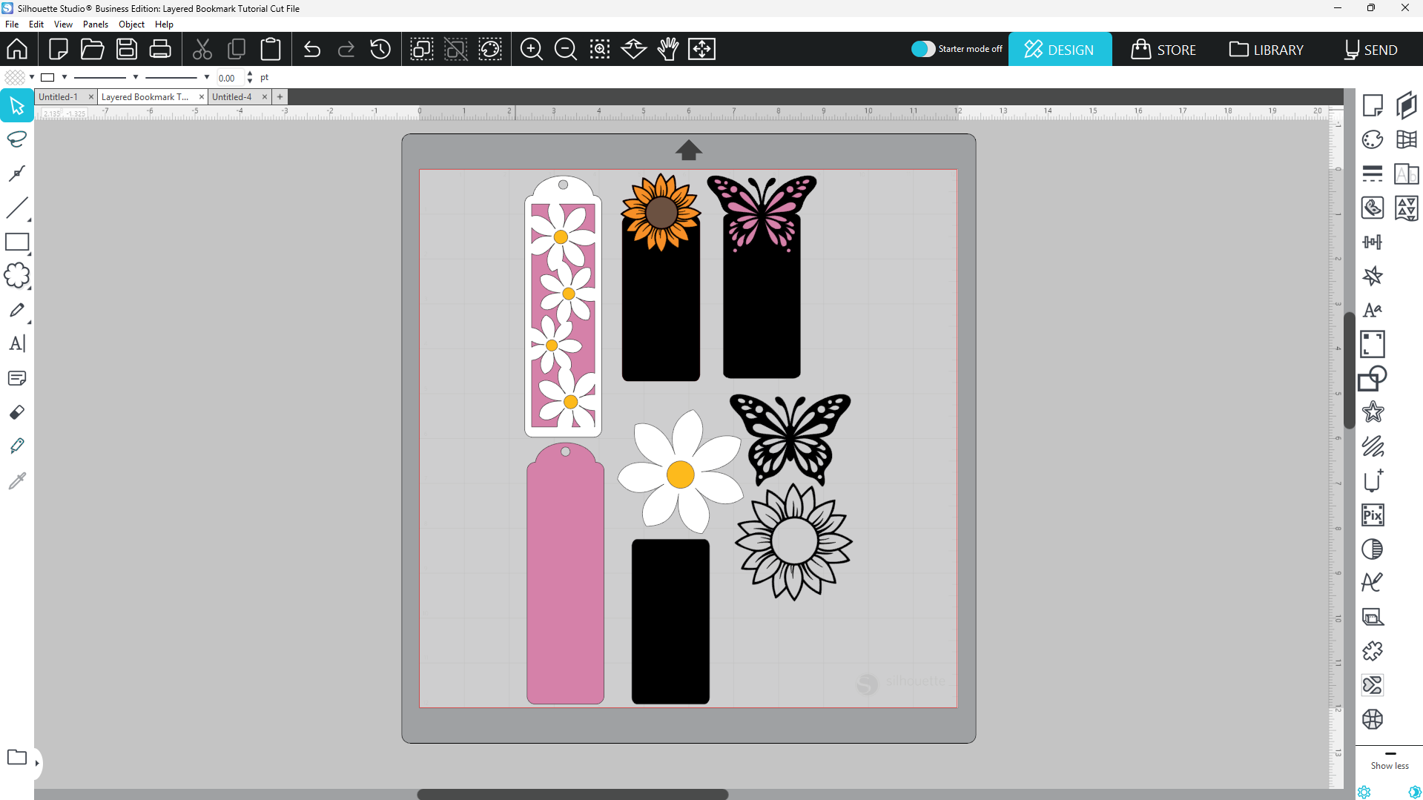Image resolution: width=1423 pixels, height=800 pixels.
Task: Increase line thickness with up stepper
Action: coord(250,73)
